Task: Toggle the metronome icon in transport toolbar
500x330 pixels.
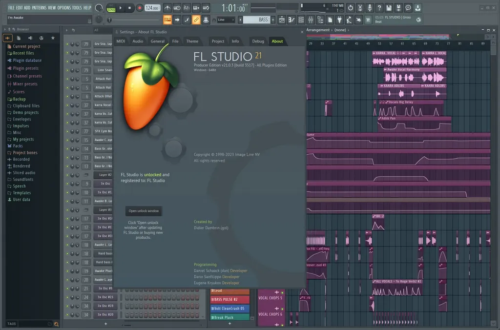Action: tap(167, 8)
